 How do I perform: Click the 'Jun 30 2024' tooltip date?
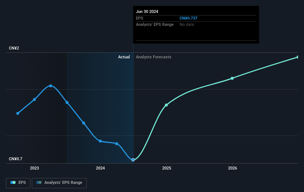point(147,11)
